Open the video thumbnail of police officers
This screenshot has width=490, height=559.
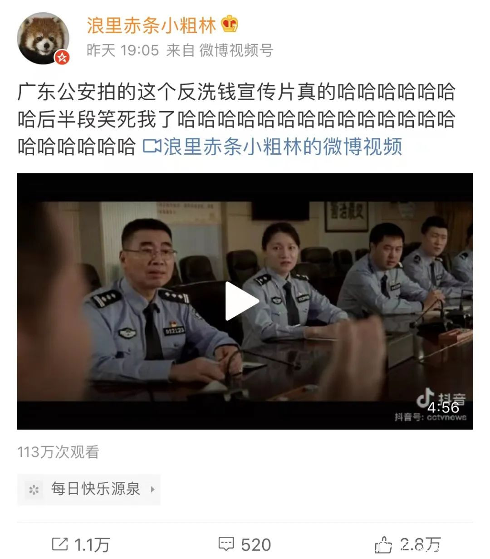245,301
